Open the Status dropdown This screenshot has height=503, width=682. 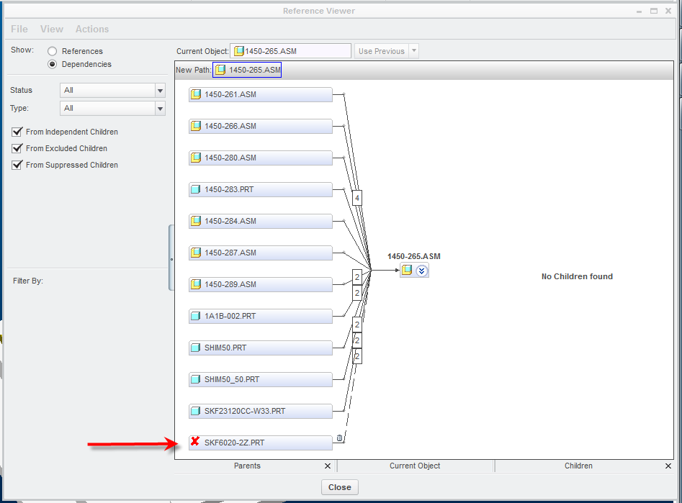tap(160, 91)
